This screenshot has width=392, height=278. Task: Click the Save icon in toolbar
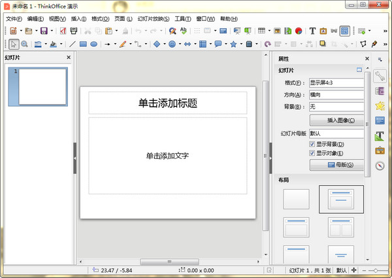43,31
